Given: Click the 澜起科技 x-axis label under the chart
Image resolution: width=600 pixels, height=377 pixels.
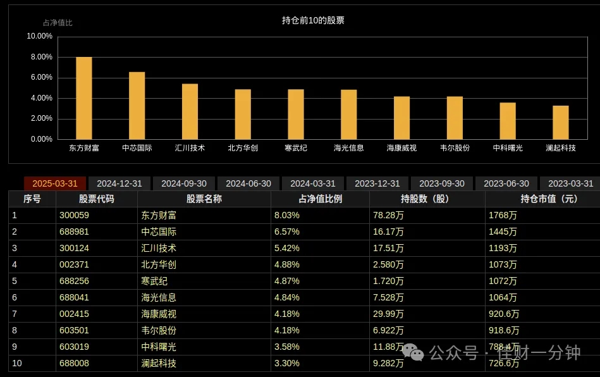Looking at the screenshot, I should click(x=561, y=148).
